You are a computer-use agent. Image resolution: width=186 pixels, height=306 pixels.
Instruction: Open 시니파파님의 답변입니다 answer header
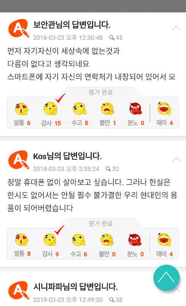click(x=75, y=287)
